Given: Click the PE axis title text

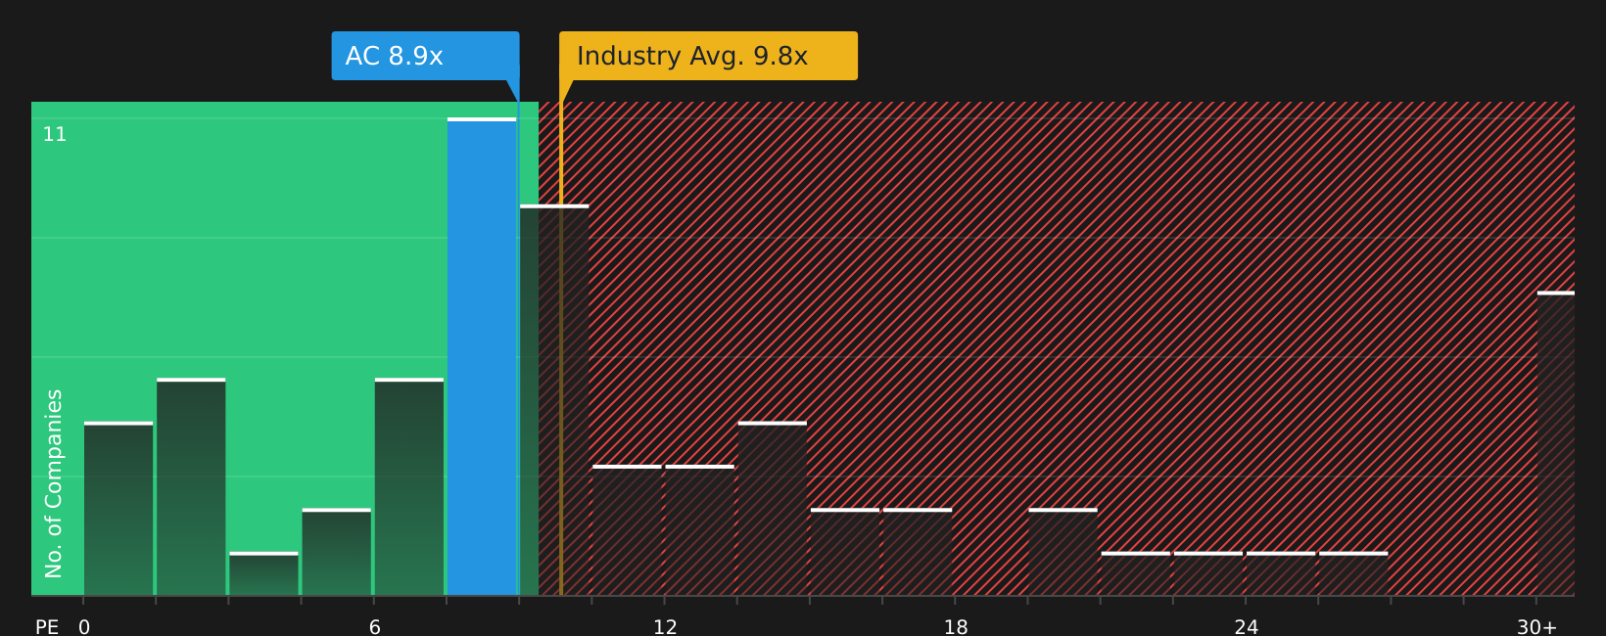Looking at the screenshot, I should pos(47,626).
